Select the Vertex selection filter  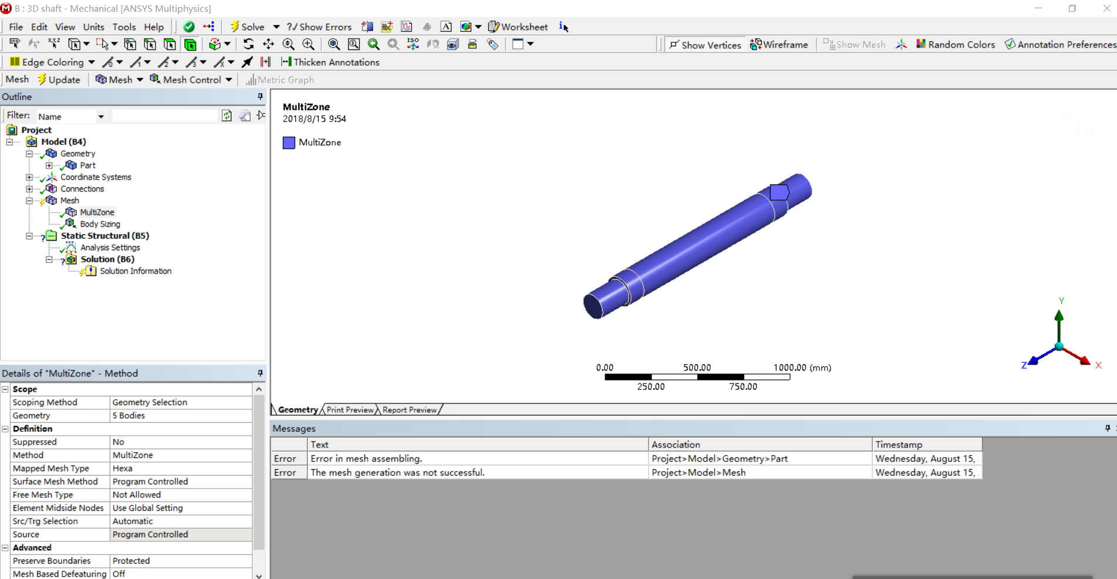pos(130,44)
